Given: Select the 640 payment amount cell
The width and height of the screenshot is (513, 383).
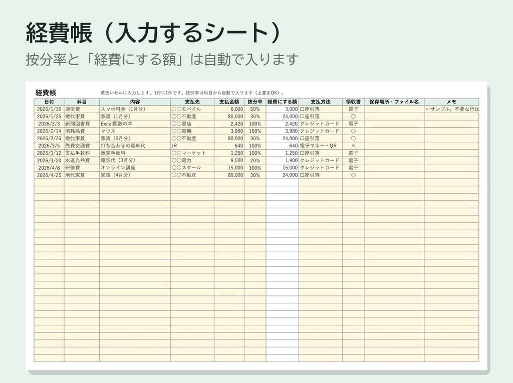Looking at the screenshot, I should [229, 146].
